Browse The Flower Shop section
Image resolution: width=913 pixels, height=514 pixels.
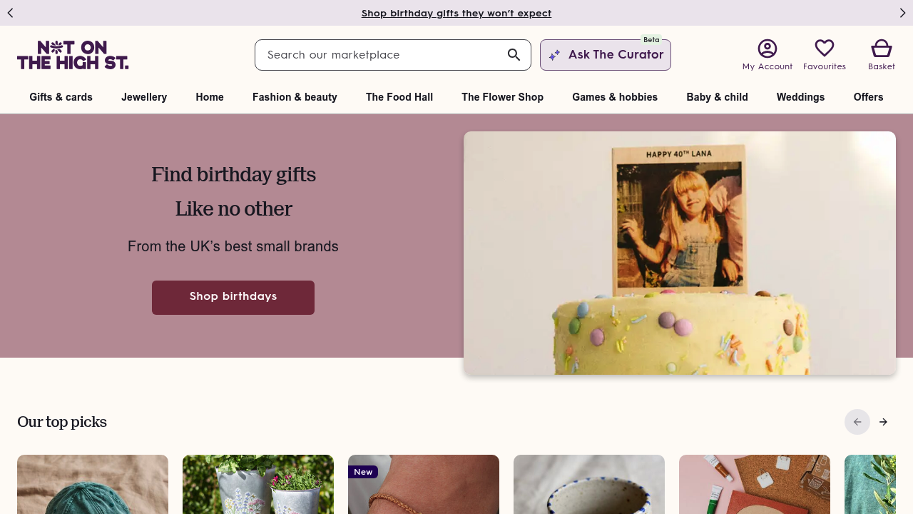click(x=502, y=97)
